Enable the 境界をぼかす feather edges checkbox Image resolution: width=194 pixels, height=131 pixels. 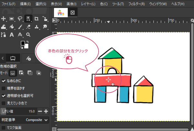click(4, 88)
